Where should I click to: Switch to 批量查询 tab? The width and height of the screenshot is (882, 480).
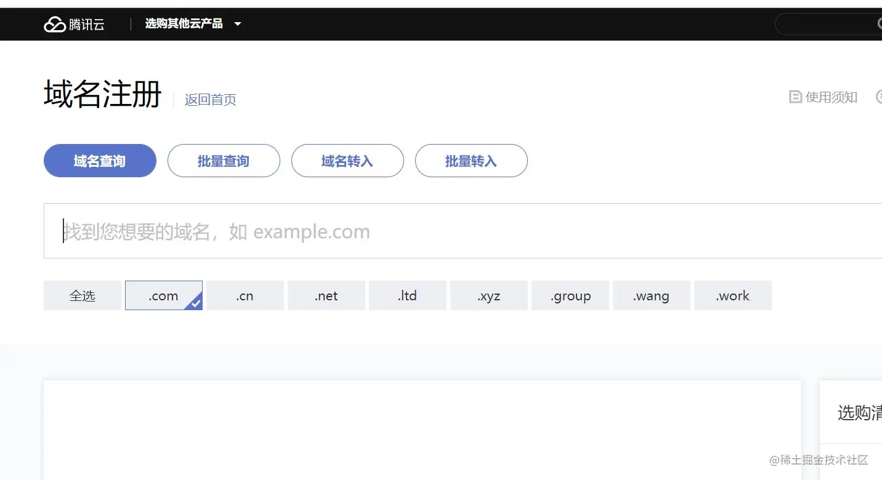tap(224, 161)
